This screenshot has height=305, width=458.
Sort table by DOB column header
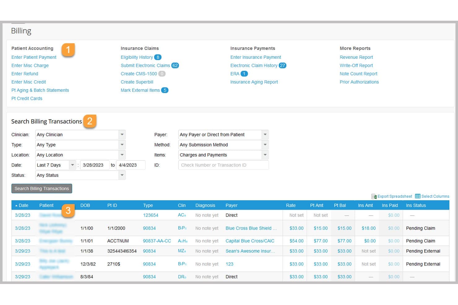tap(85, 205)
